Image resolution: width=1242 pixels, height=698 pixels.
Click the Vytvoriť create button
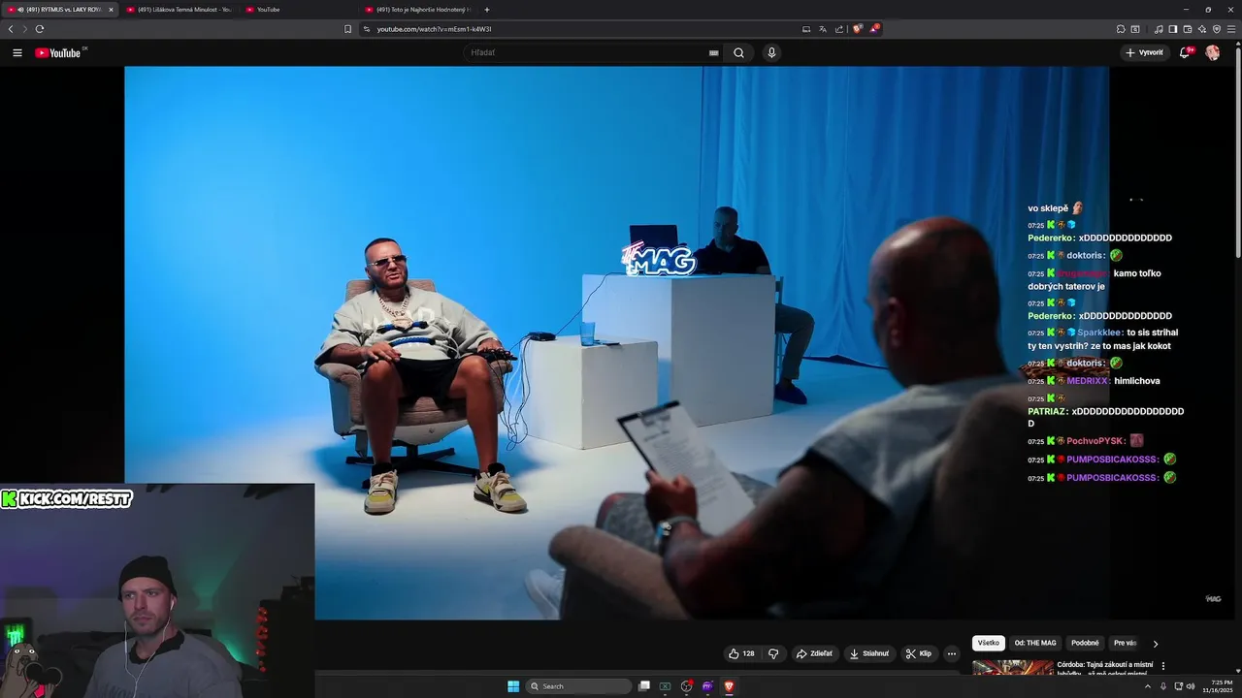tap(1145, 52)
